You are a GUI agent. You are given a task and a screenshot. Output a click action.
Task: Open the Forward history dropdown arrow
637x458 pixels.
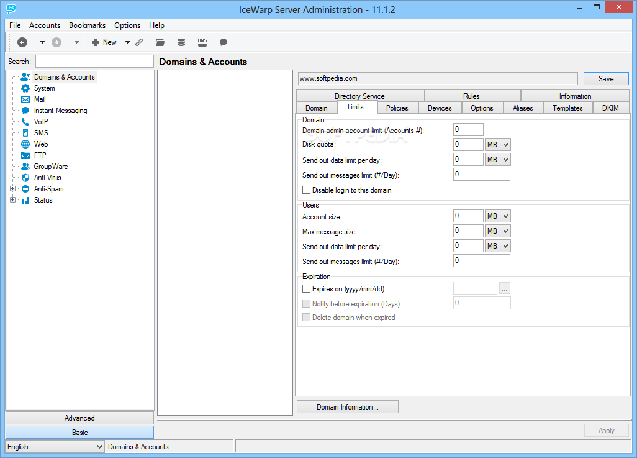(76, 42)
